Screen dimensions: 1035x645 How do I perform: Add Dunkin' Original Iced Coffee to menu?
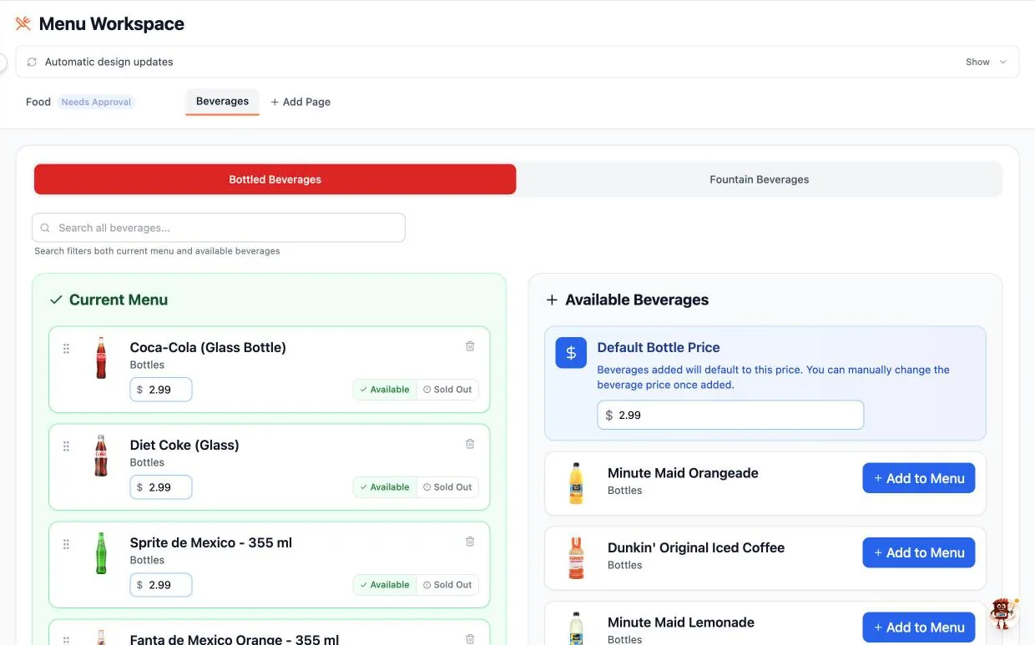click(x=919, y=552)
